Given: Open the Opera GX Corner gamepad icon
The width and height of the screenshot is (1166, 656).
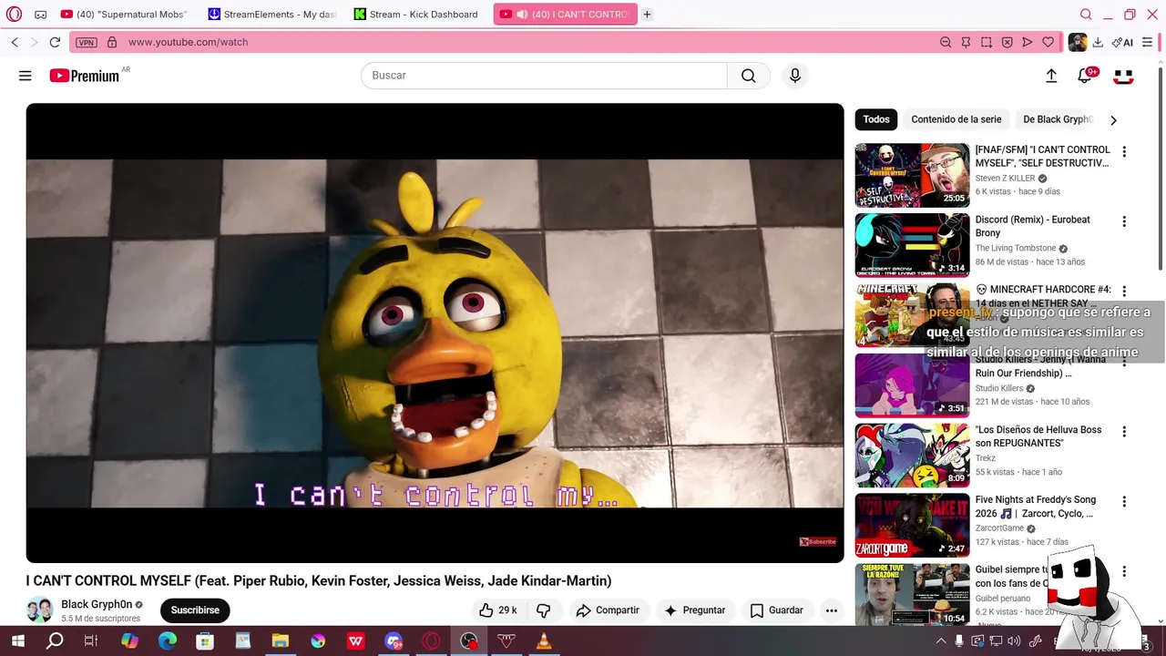Looking at the screenshot, I should coord(41,15).
